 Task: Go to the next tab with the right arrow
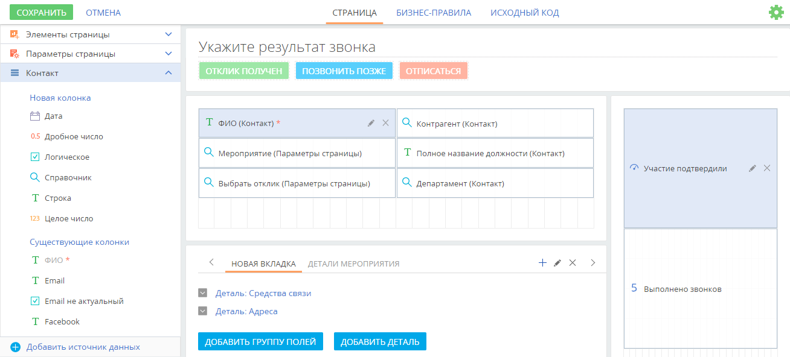coord(593,262)
